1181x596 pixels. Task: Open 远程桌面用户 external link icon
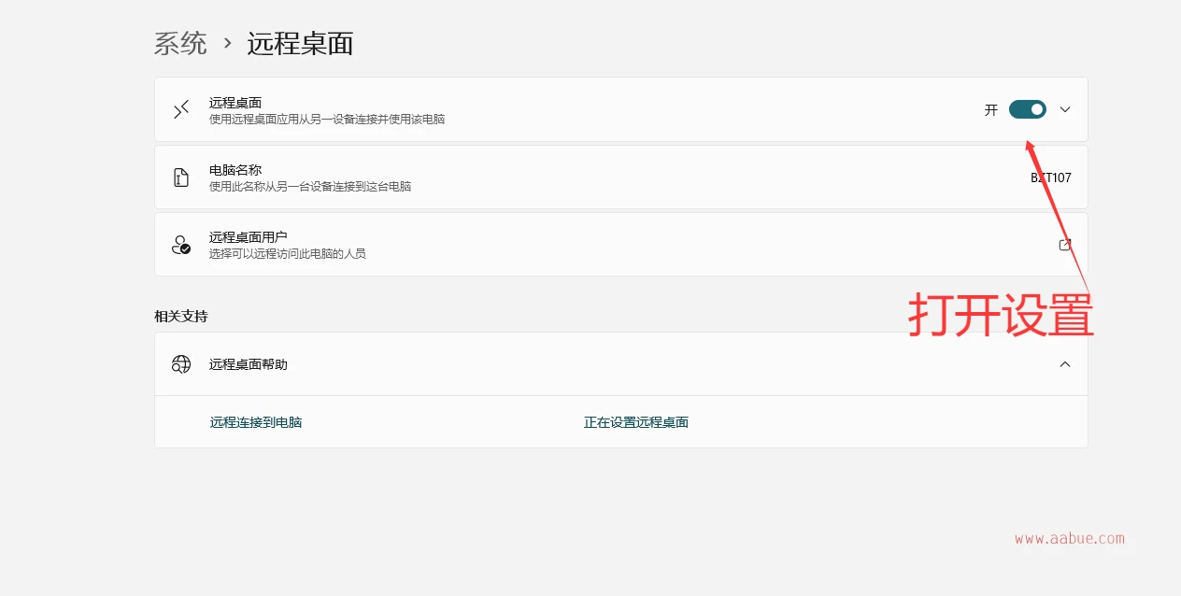tap(1065, 245)
